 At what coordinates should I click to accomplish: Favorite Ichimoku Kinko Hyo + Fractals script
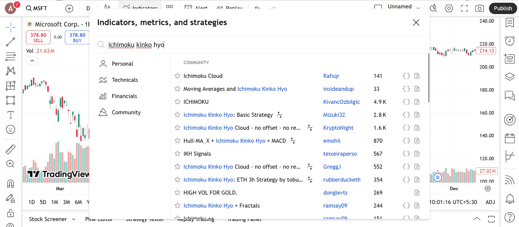click(x=177, y=206)
